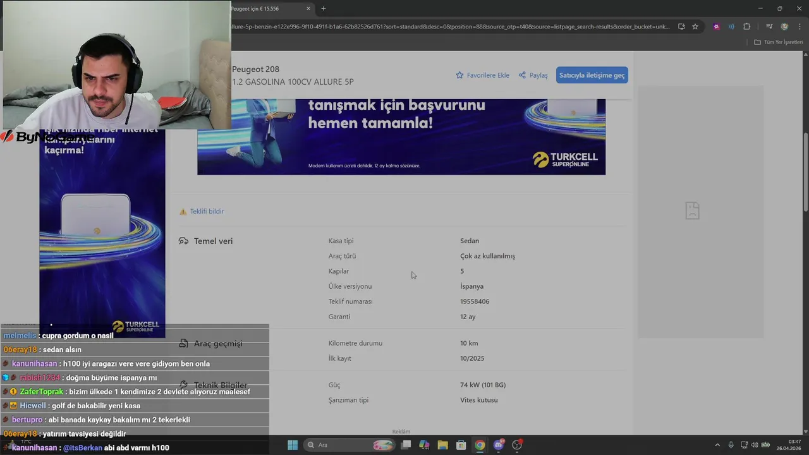Select the Peugeot için € 15.556 tab
This screenshot has width=809, height=455.
pos(255,9)
